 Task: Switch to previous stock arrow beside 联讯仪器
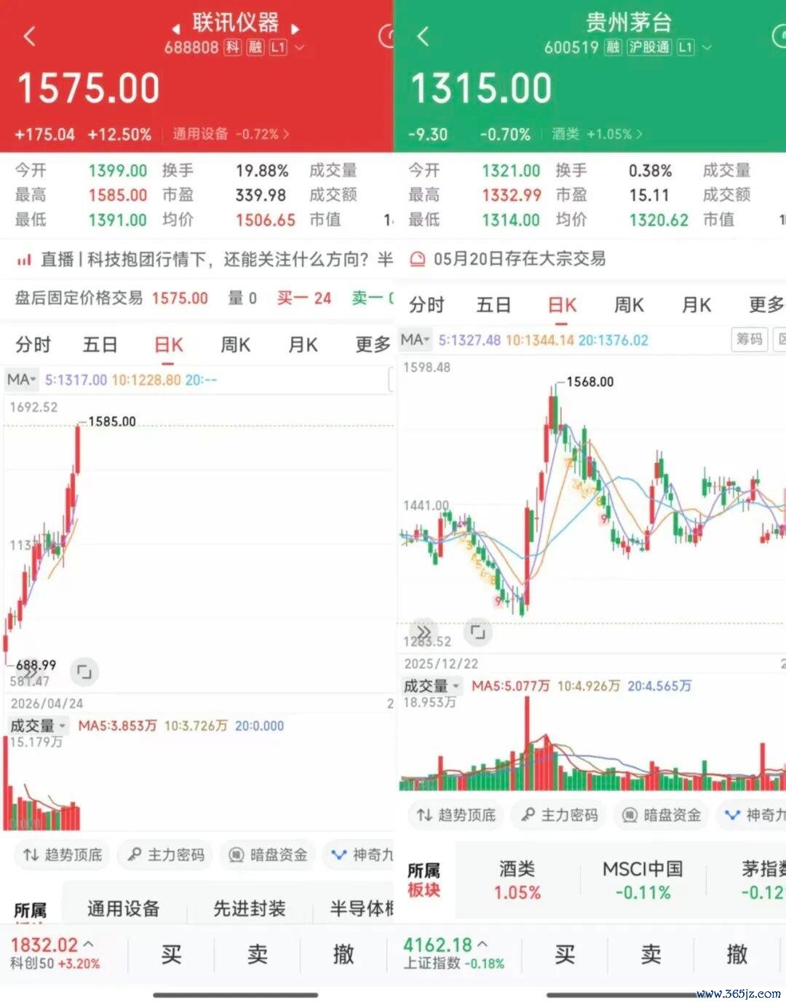click(x=176, y=30)
